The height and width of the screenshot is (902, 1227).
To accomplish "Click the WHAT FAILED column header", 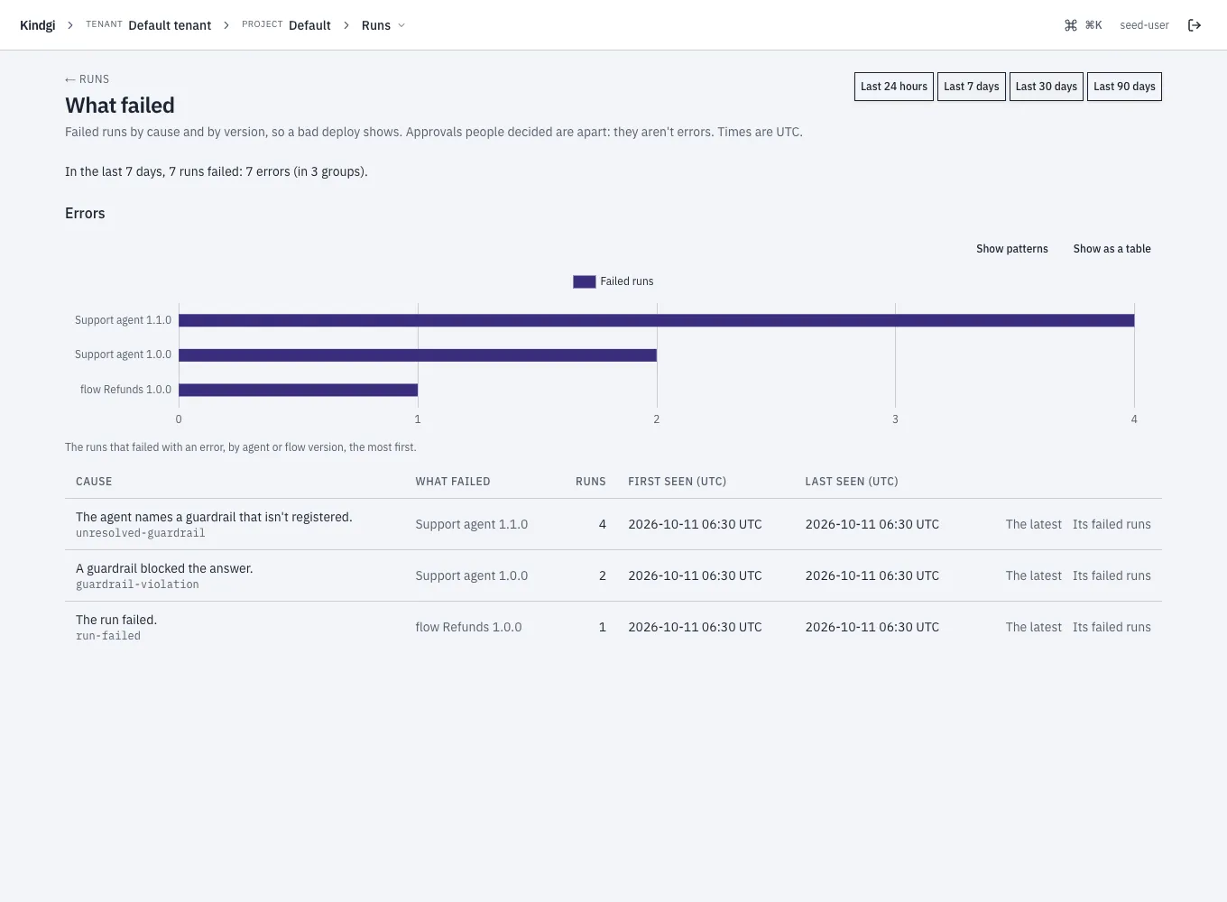I will pos(453,482).
